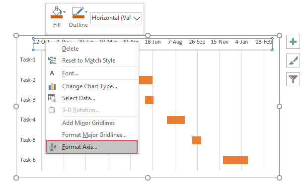Click the Task-6 axis label
Viewport: 308px width, 186px height.
pos(28,160)
